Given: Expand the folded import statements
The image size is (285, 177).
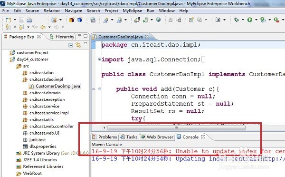Looking at the screenshot, I should [x=100, y=59].
